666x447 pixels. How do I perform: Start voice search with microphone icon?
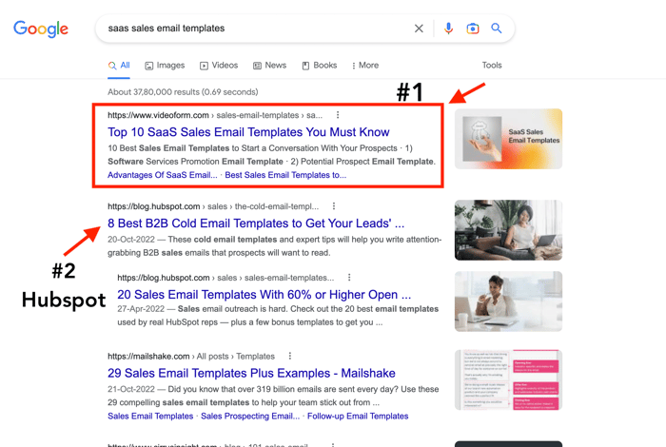[x=448, y=29]
